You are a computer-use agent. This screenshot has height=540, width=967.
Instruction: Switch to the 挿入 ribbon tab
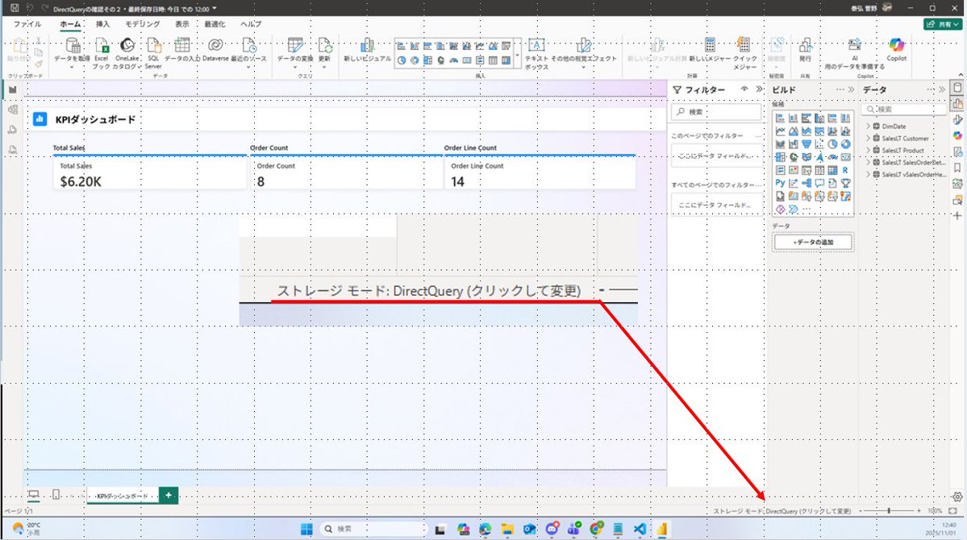102,23
